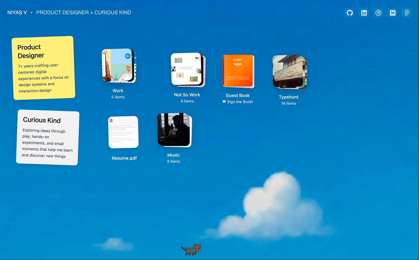Open the GitHub profile icon
The image size is (419, 260).
349,13
